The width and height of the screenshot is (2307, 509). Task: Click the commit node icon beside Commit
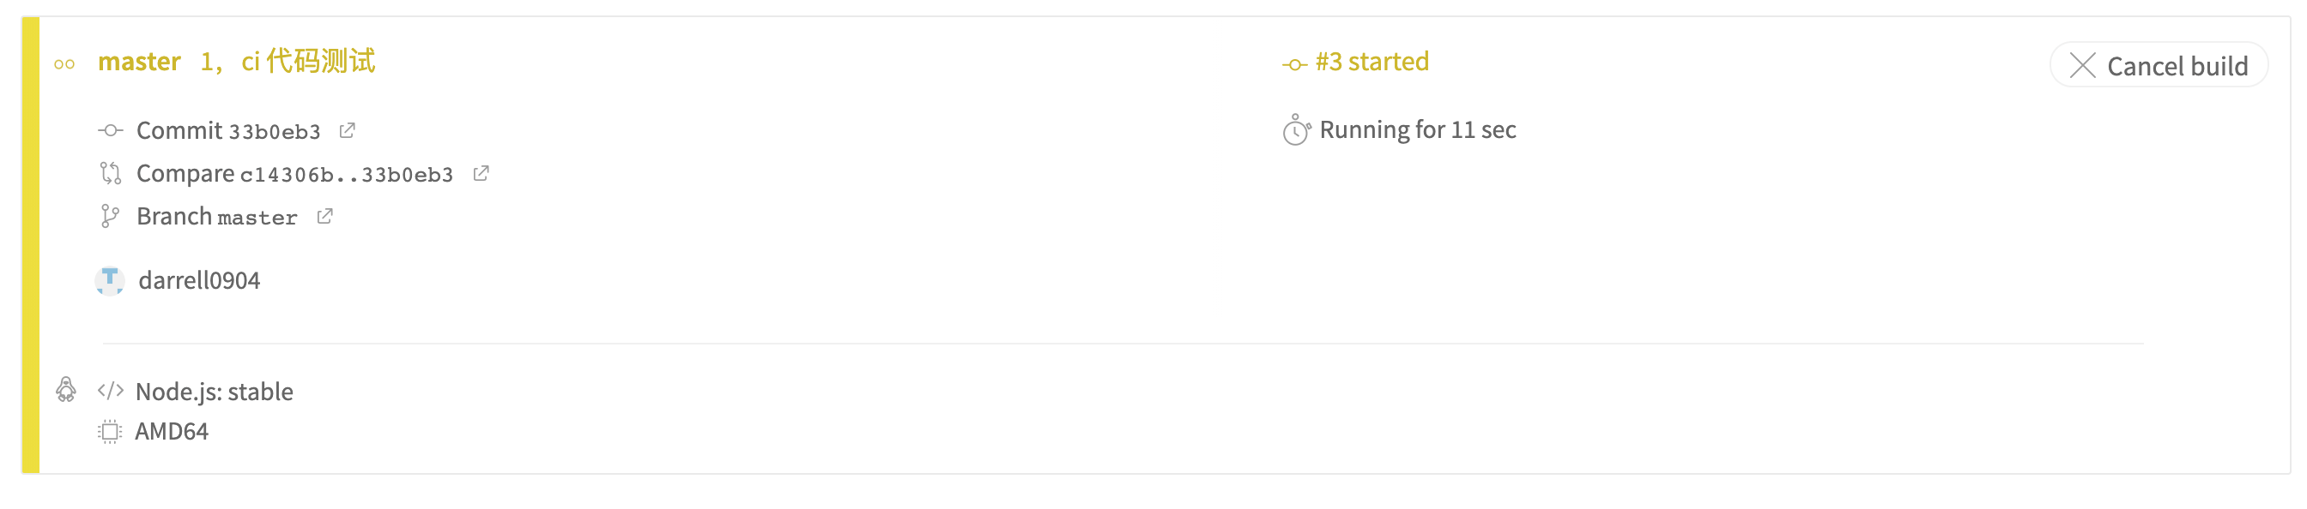(x=110, y=130)
